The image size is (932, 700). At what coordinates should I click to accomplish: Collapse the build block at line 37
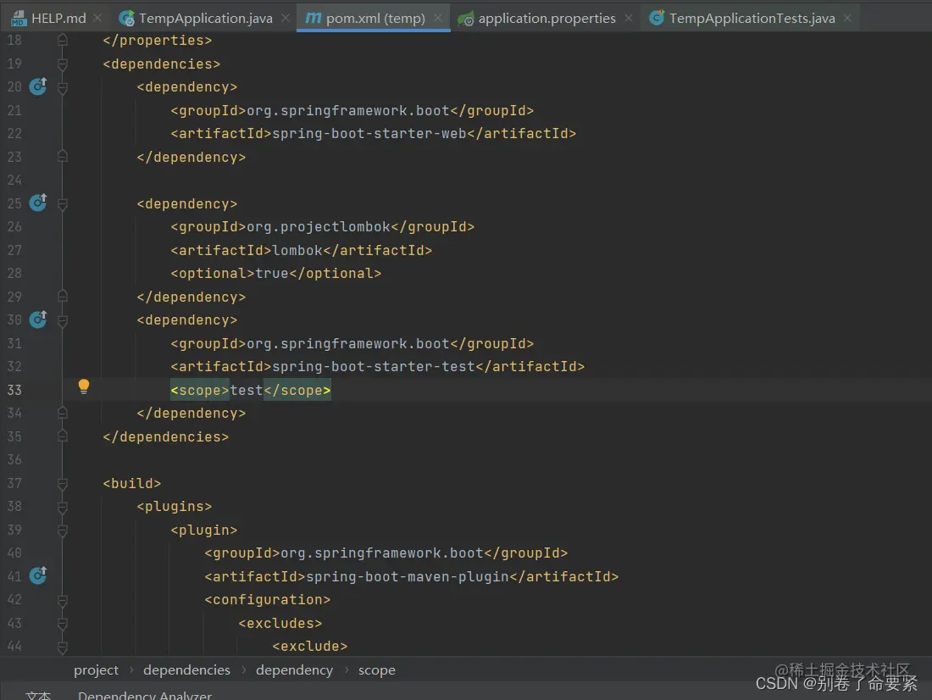tap(63, 484)
